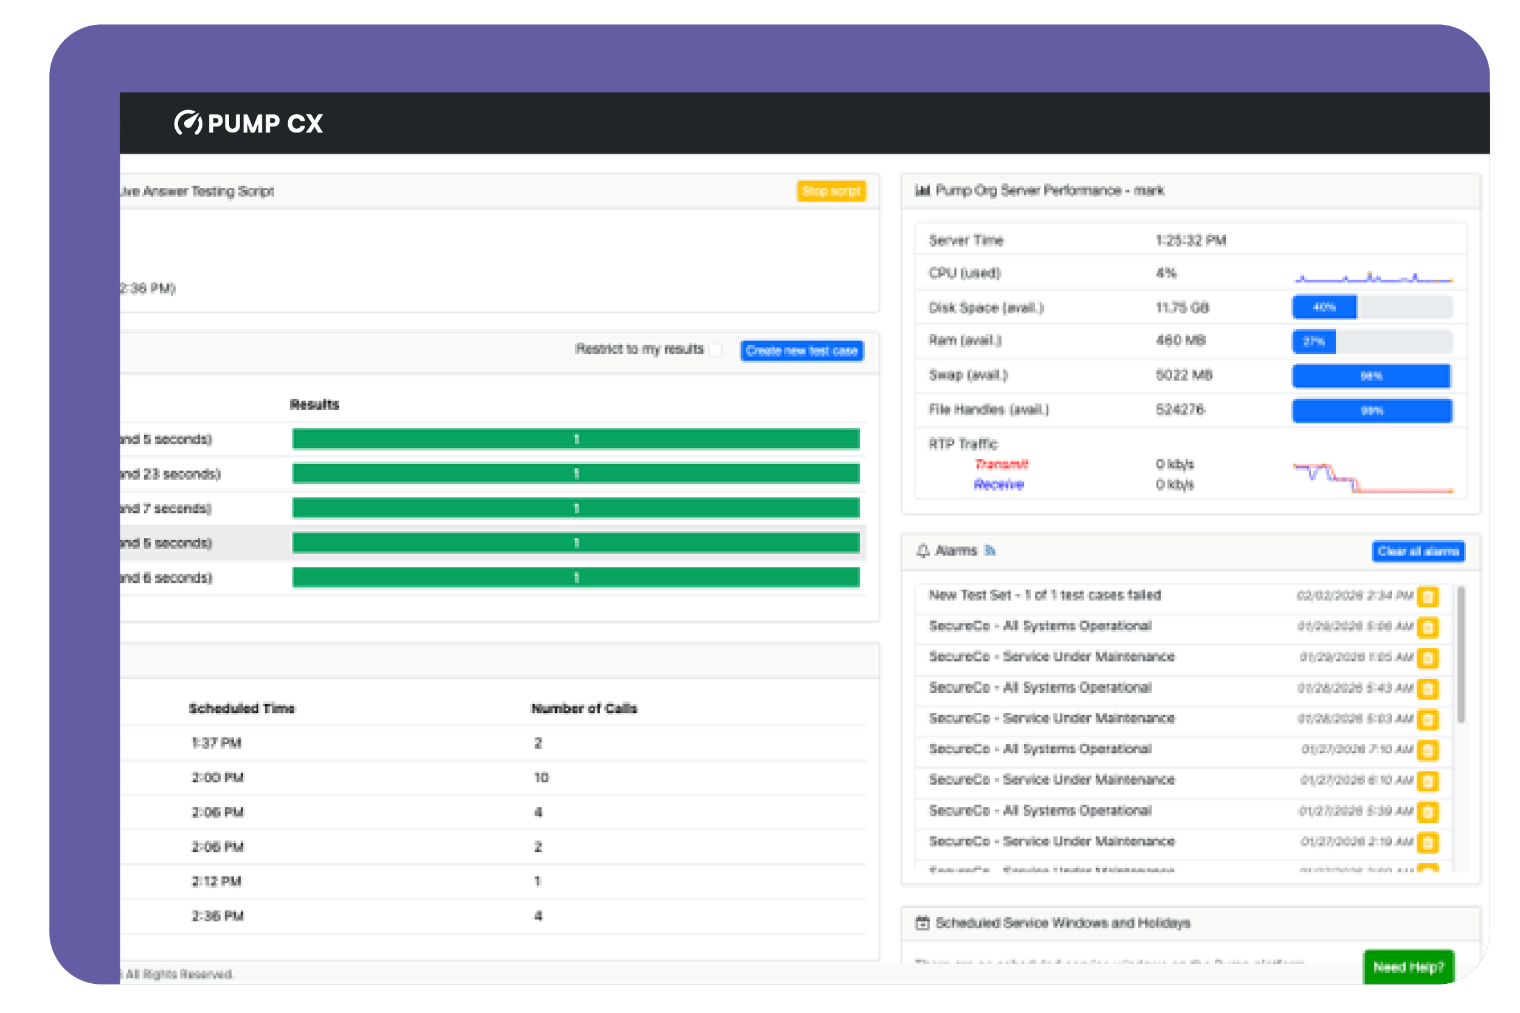Screen dimensions: 1520x1013
Task: Click the Ram available progress bar
Action: pyautogui.click(x=1372, y=342)
